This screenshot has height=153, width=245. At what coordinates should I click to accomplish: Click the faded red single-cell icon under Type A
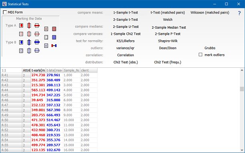point(21,34)
